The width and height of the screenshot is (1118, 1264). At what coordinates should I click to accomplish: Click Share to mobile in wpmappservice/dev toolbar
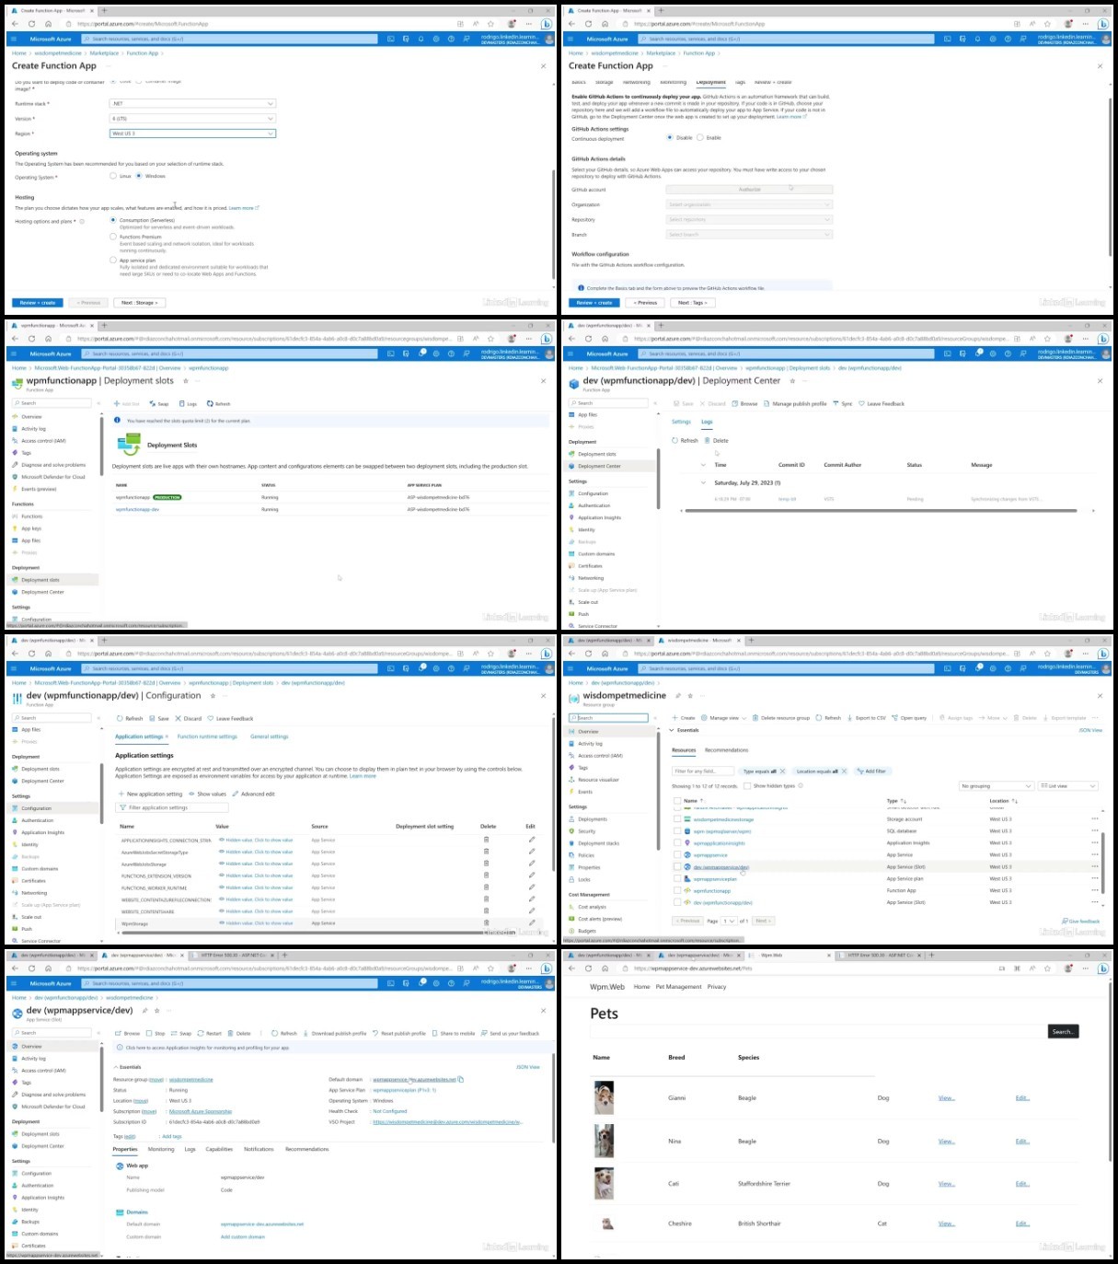[x=454, y=1033]
